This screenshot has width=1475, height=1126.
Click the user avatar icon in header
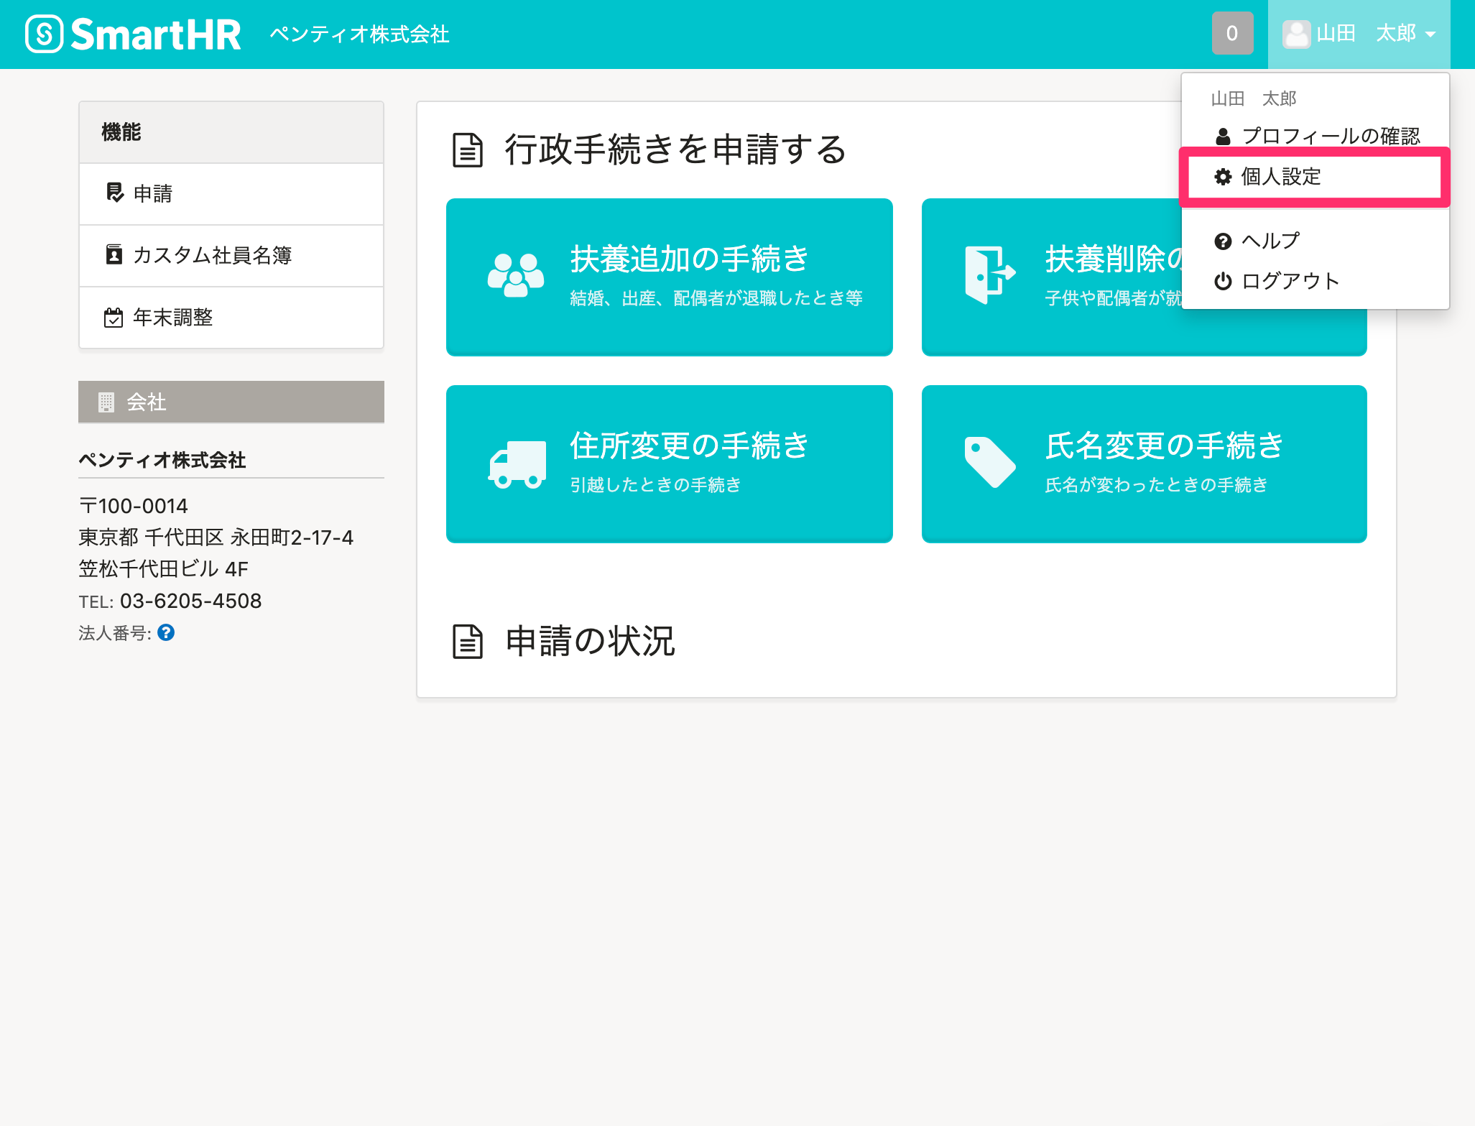coord(1296,34)
